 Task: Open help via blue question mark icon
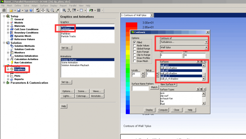(x=31, y=10)
